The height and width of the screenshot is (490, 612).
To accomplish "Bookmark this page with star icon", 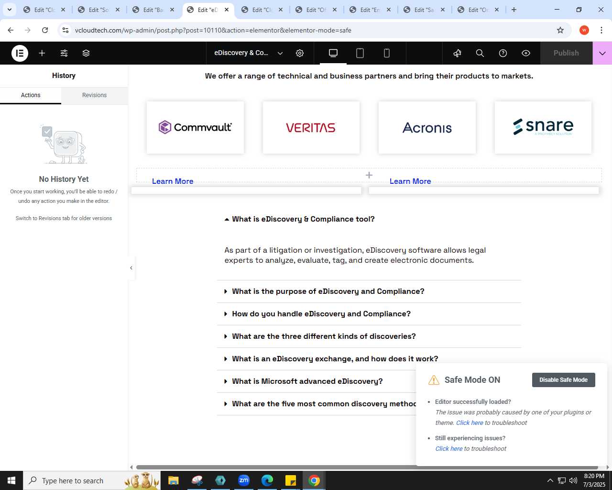I will [560, 30].
